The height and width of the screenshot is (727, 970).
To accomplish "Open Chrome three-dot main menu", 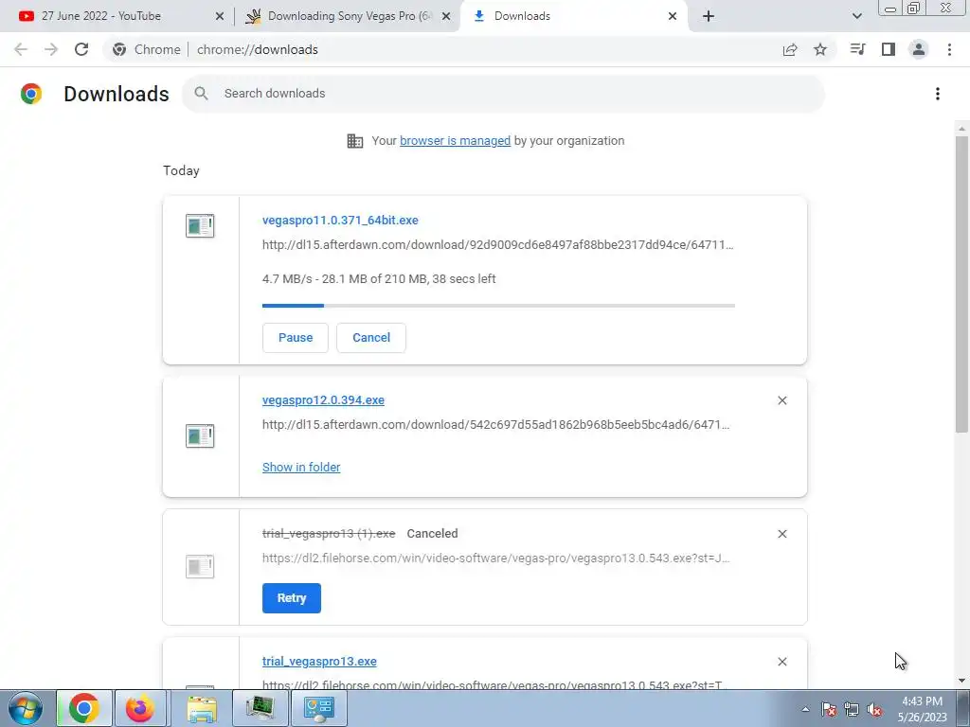I will [x=949, y=49].
